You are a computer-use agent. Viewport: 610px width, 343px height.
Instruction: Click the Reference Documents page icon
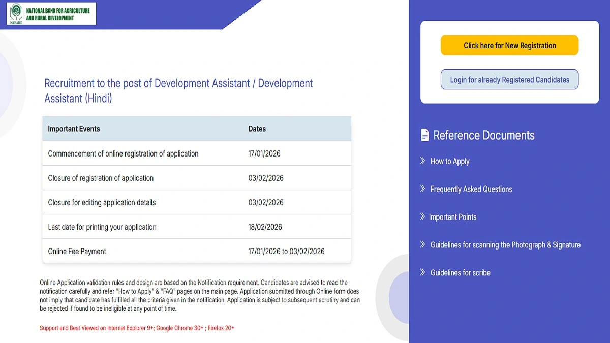(425, 135)
